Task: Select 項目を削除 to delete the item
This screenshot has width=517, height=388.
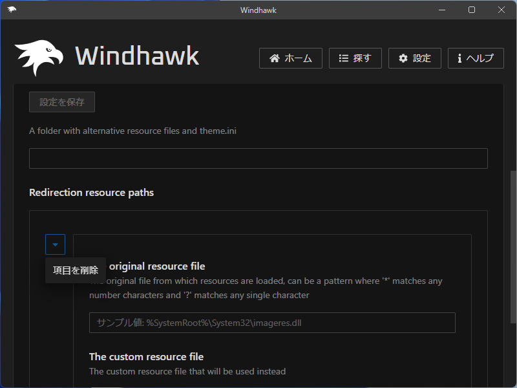Action: tap(76, 270)
